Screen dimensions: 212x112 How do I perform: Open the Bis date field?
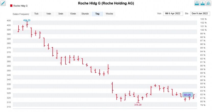(200, 14)
